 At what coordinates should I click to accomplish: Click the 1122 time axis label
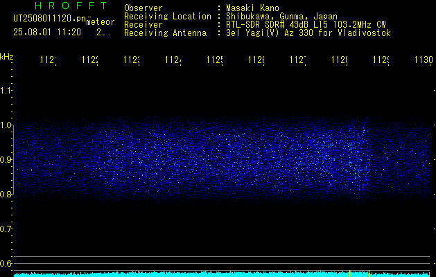[90, 60]
